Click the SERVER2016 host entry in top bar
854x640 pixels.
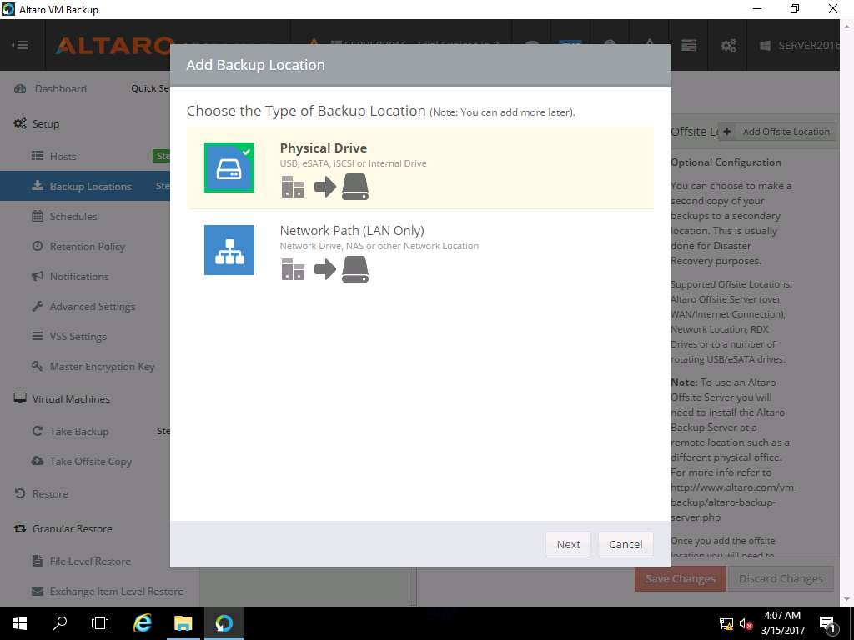click(x=800, y=45)
